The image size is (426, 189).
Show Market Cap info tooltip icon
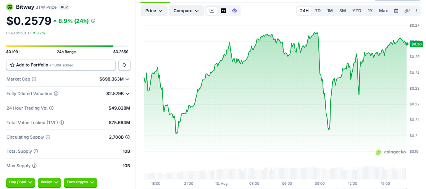click(34, 79)
